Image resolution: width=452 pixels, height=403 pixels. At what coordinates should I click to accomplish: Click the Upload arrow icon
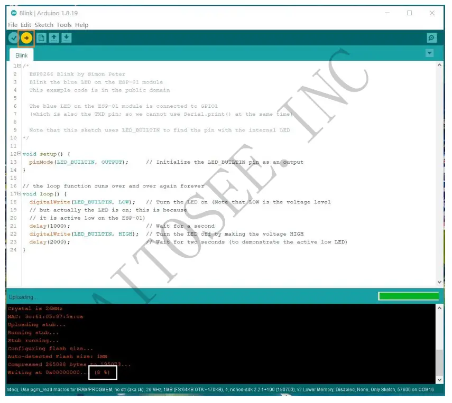click(26, 38)
